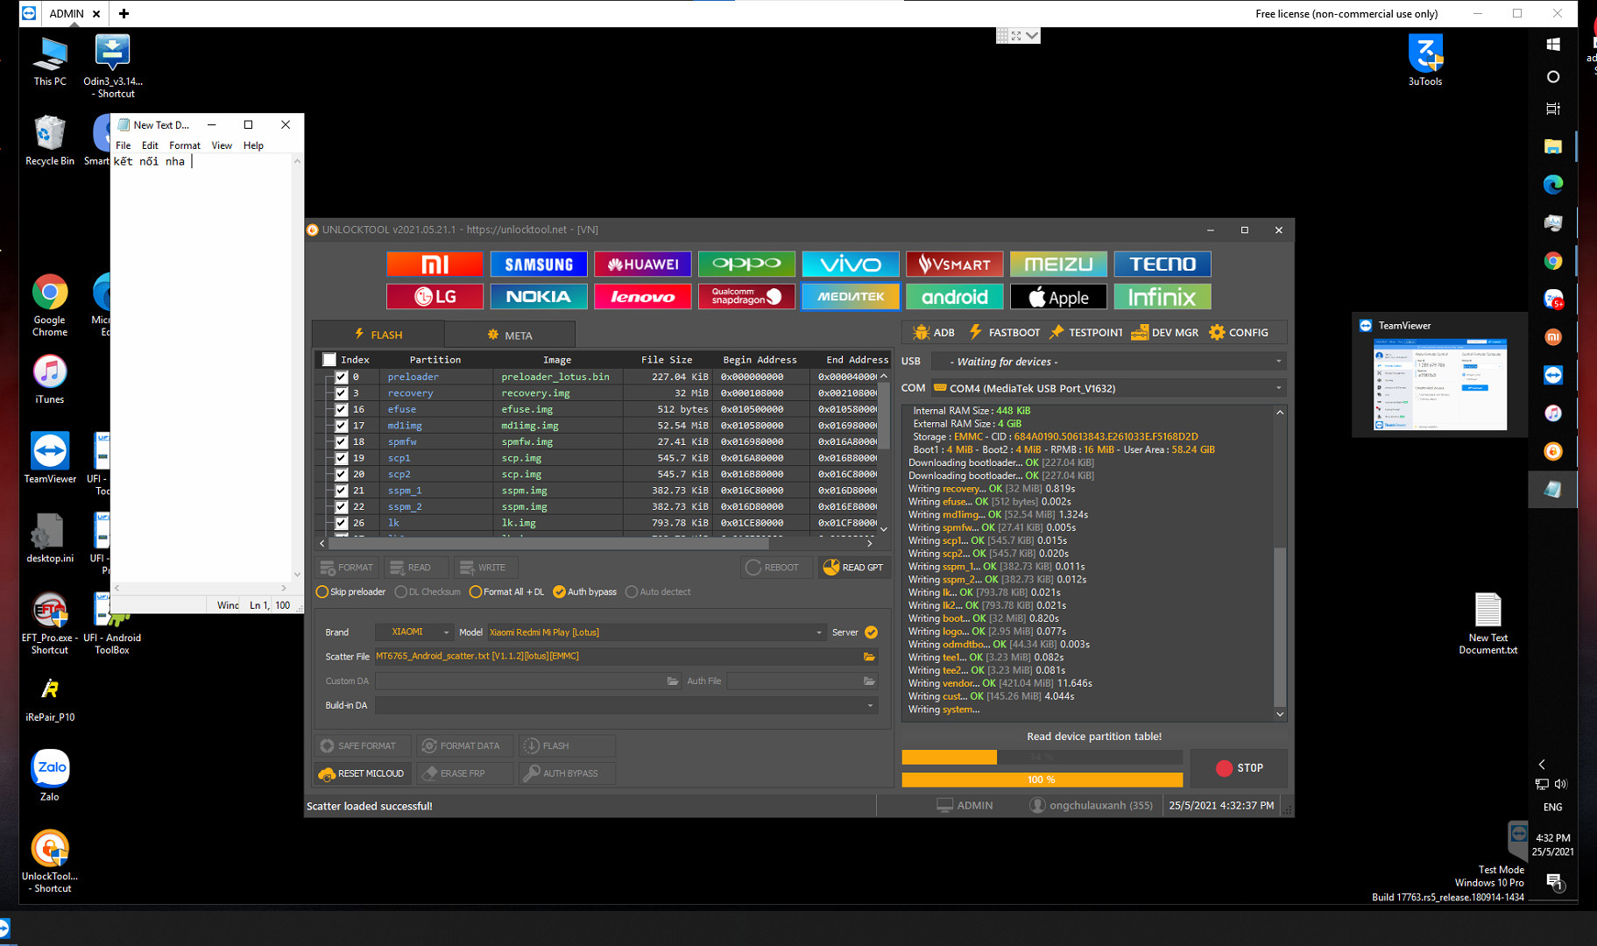Uncheck the recovery partition checkbox
The image size is (1597, 946).
[341, 393]
